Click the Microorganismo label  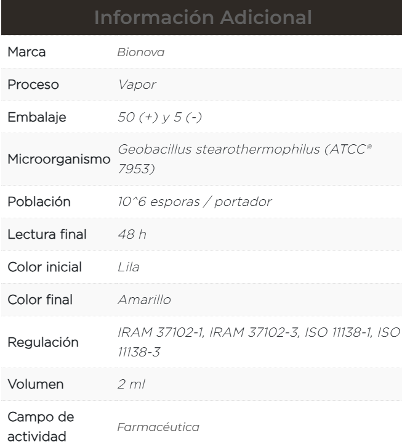click(58, 160)
